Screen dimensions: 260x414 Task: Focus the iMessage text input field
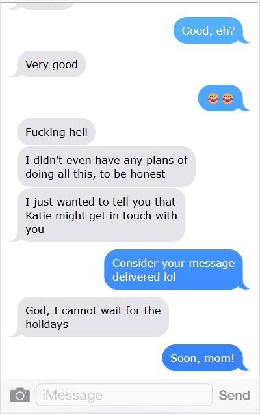pos(124,394)
